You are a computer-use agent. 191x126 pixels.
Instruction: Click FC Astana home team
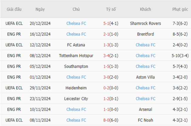76,45
